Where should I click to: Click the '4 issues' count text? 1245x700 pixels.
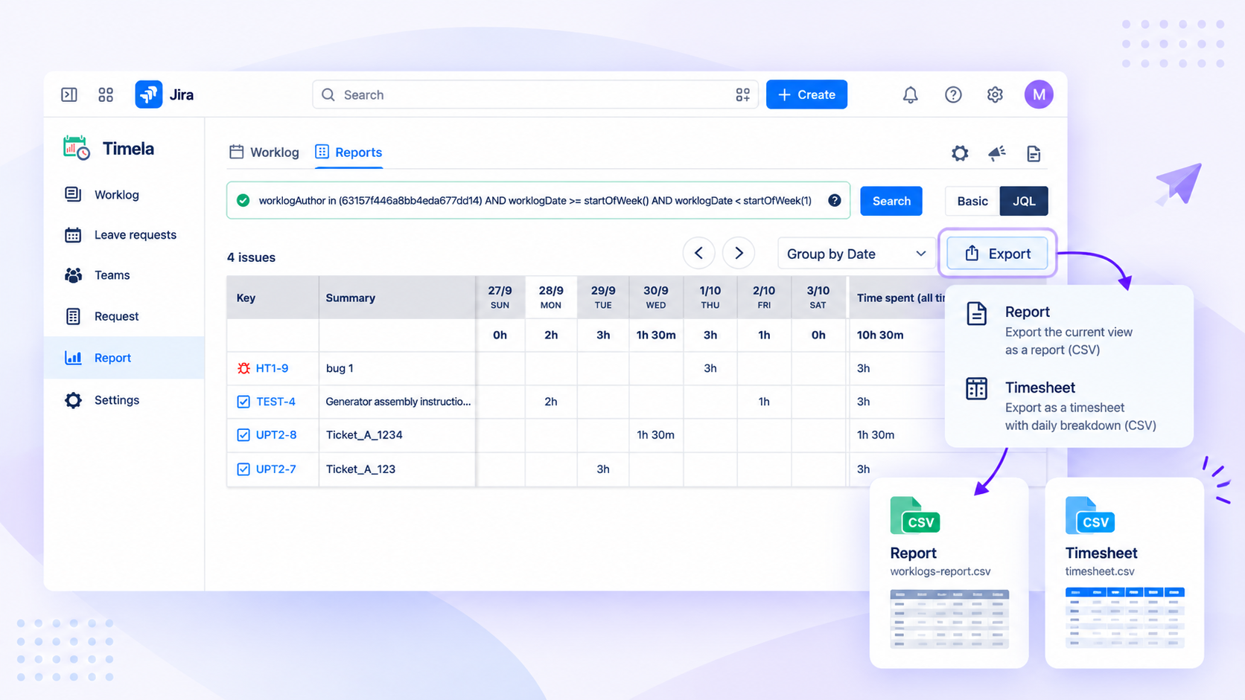[x=251, y=257]
